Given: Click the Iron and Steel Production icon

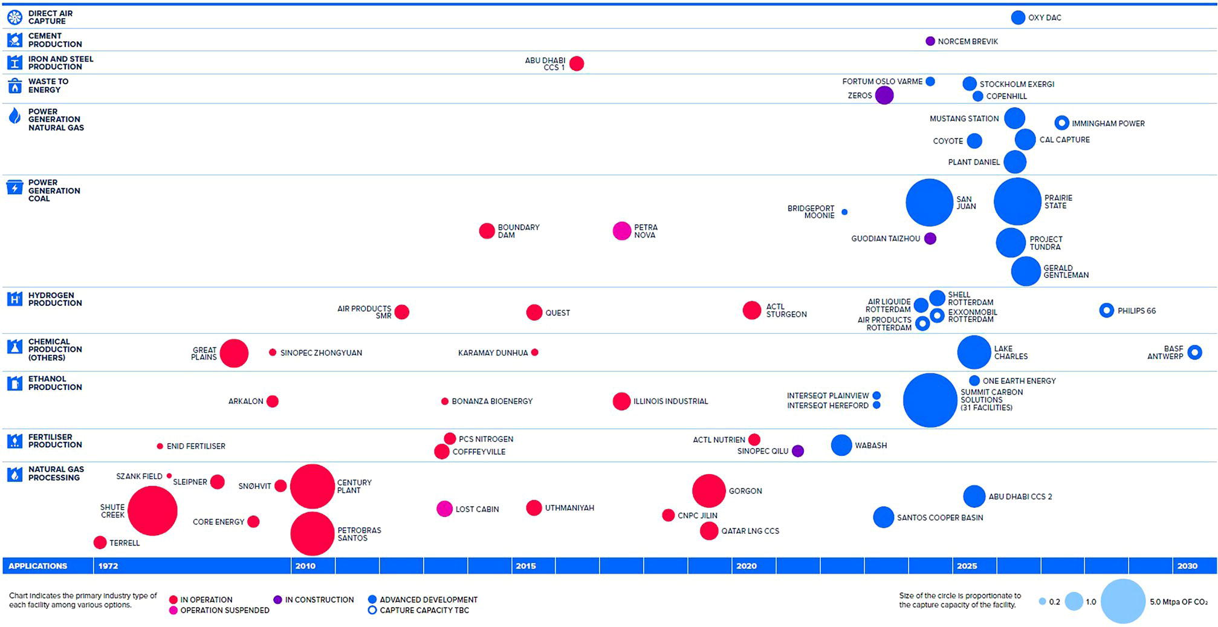Looking at the screenshot, I should pos(15,63).
